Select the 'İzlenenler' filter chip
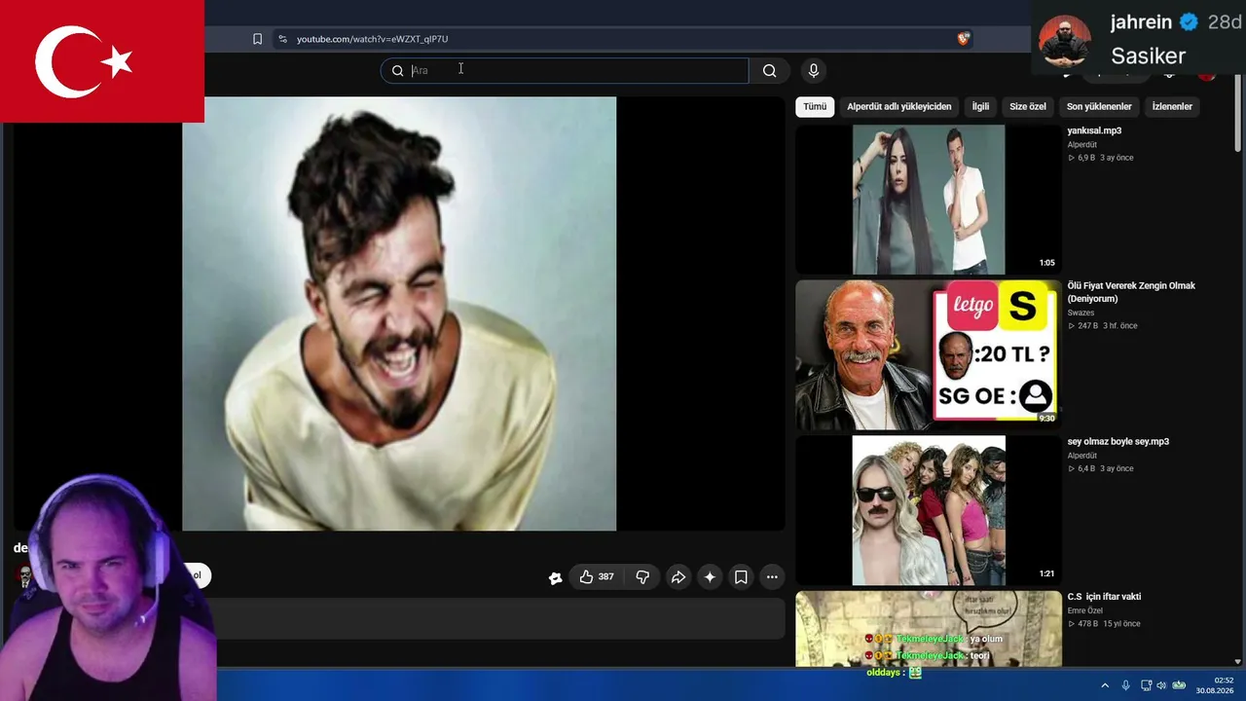Image resolution: width=1246 pixels, height=701 pixels. coord(1172,106)
